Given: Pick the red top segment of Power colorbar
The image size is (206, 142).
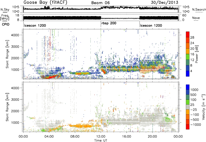Looking at the screenshot, I should tap(188, 35).
